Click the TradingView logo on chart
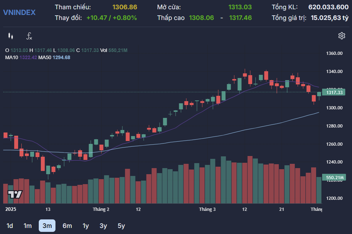 (15, 194)
